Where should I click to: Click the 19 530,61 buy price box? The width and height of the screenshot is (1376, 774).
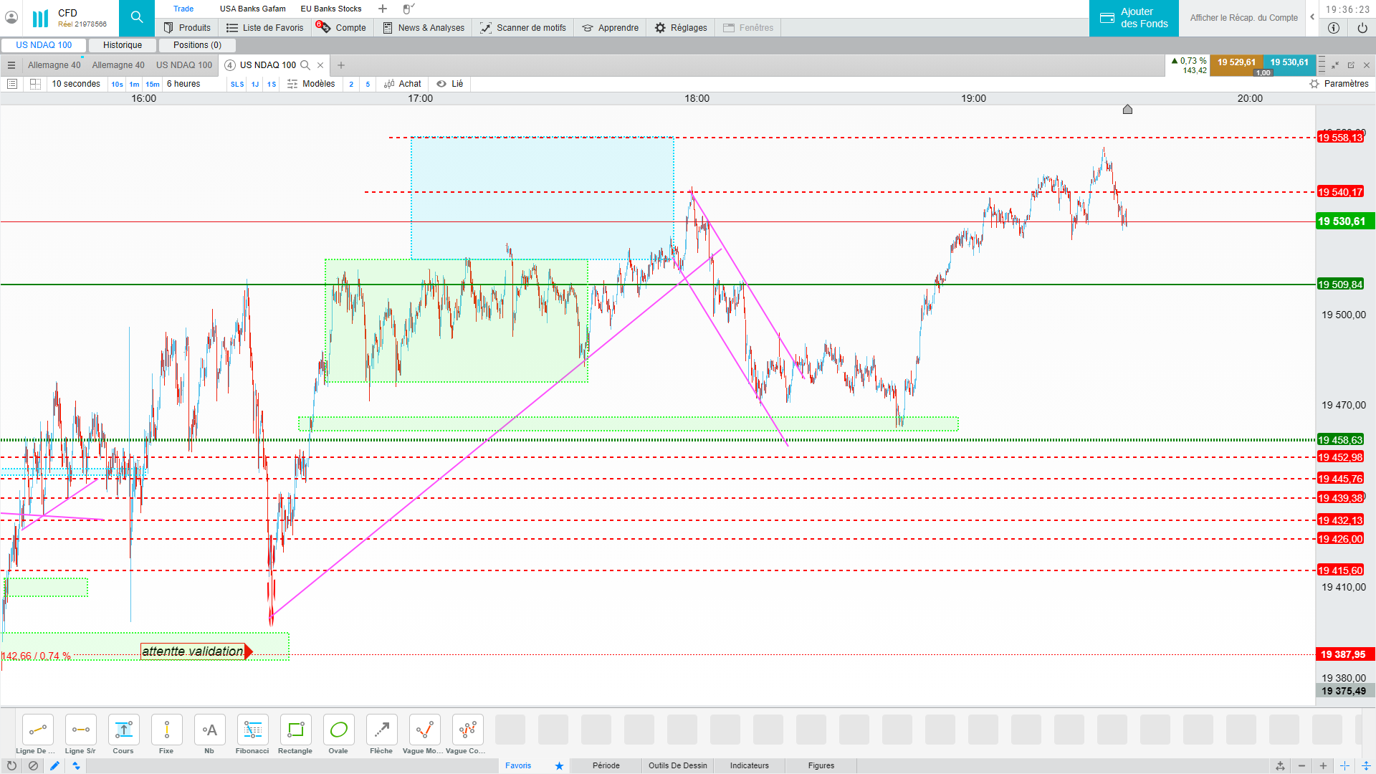point(1289,62)
